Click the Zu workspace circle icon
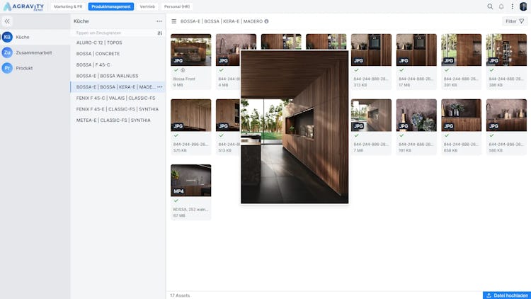Screen dimensions: 531x299 [x=7, y=52]
